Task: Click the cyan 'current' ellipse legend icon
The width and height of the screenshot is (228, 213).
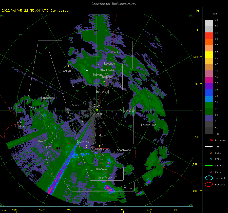Action: 209,178
